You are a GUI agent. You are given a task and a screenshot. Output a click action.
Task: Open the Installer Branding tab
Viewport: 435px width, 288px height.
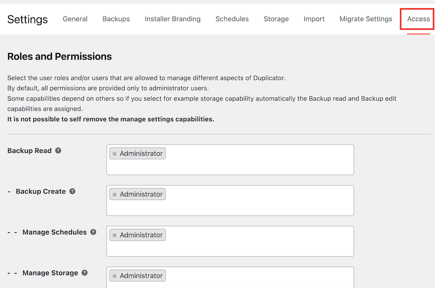[172, 19]
